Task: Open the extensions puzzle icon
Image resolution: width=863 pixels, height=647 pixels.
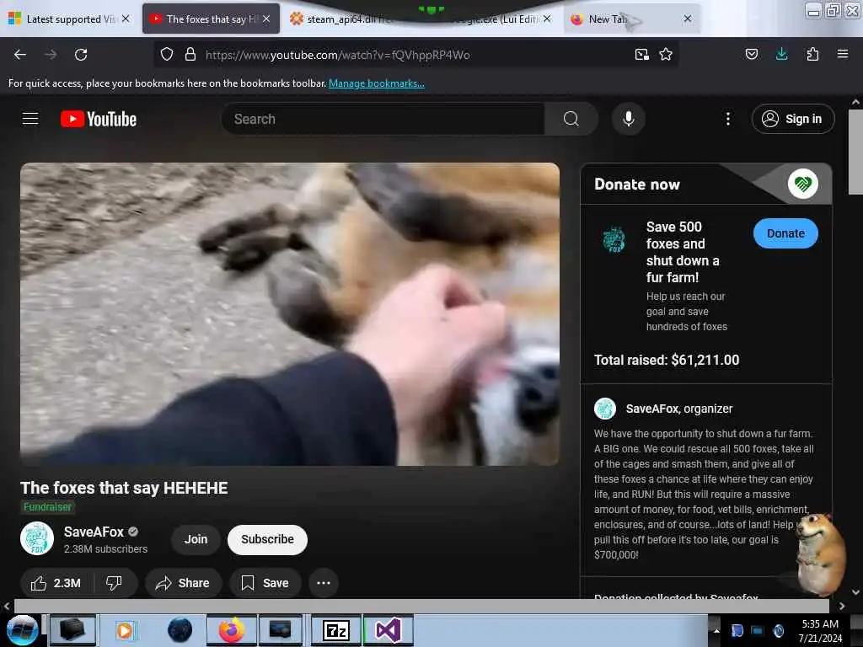Action: tap(812, 54)
